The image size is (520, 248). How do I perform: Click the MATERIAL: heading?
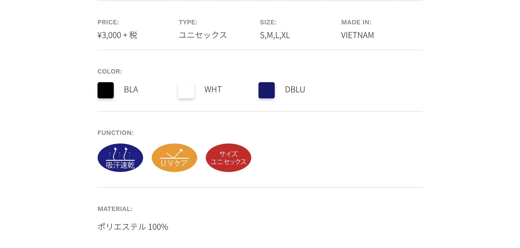[x=115, y=209]
